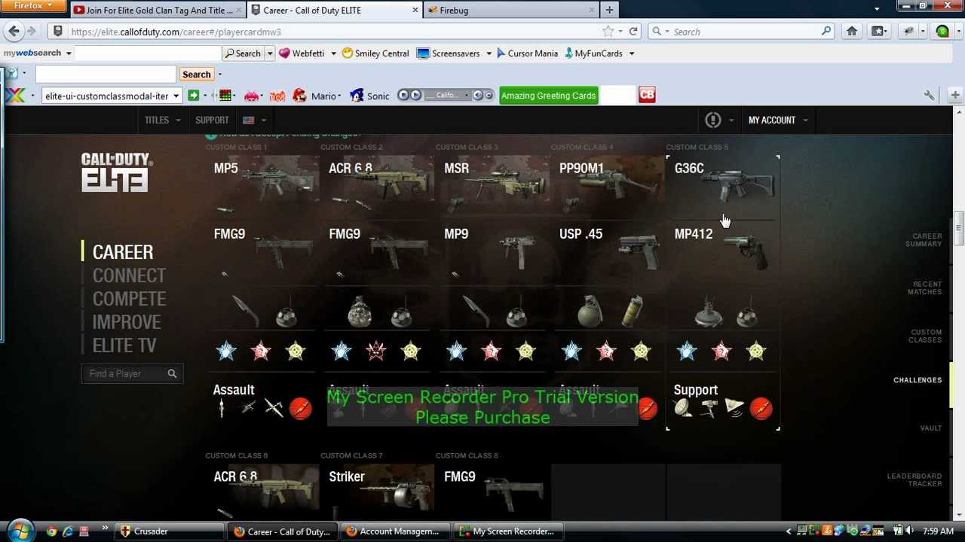Click the bouncing betty in Custom Class 5
This screenshot has width=965, height=542.
[x=708, y=312]
